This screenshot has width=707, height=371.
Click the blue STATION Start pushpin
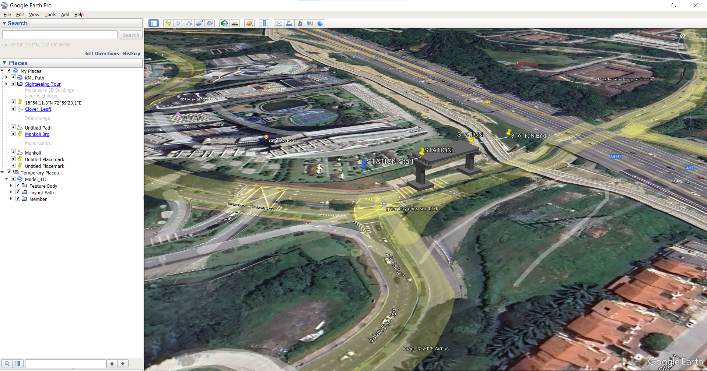point(363,165)
